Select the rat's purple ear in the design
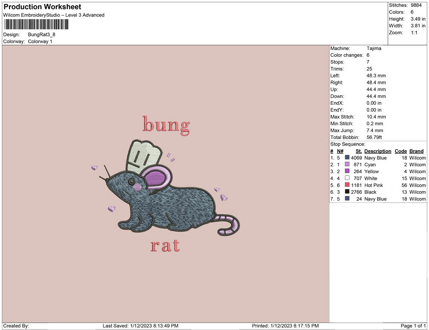 click(155, 178)
